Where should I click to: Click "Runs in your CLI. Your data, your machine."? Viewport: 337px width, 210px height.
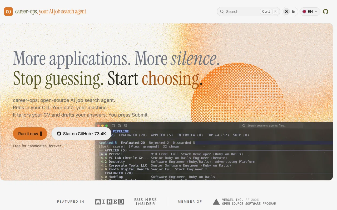(60, 108)
